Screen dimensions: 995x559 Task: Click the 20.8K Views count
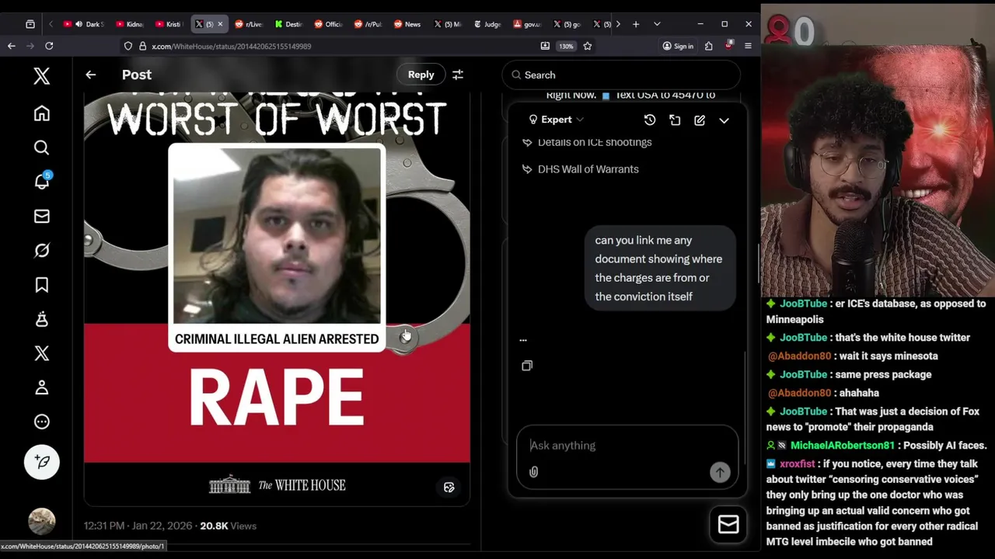click(x=228, y=526)
